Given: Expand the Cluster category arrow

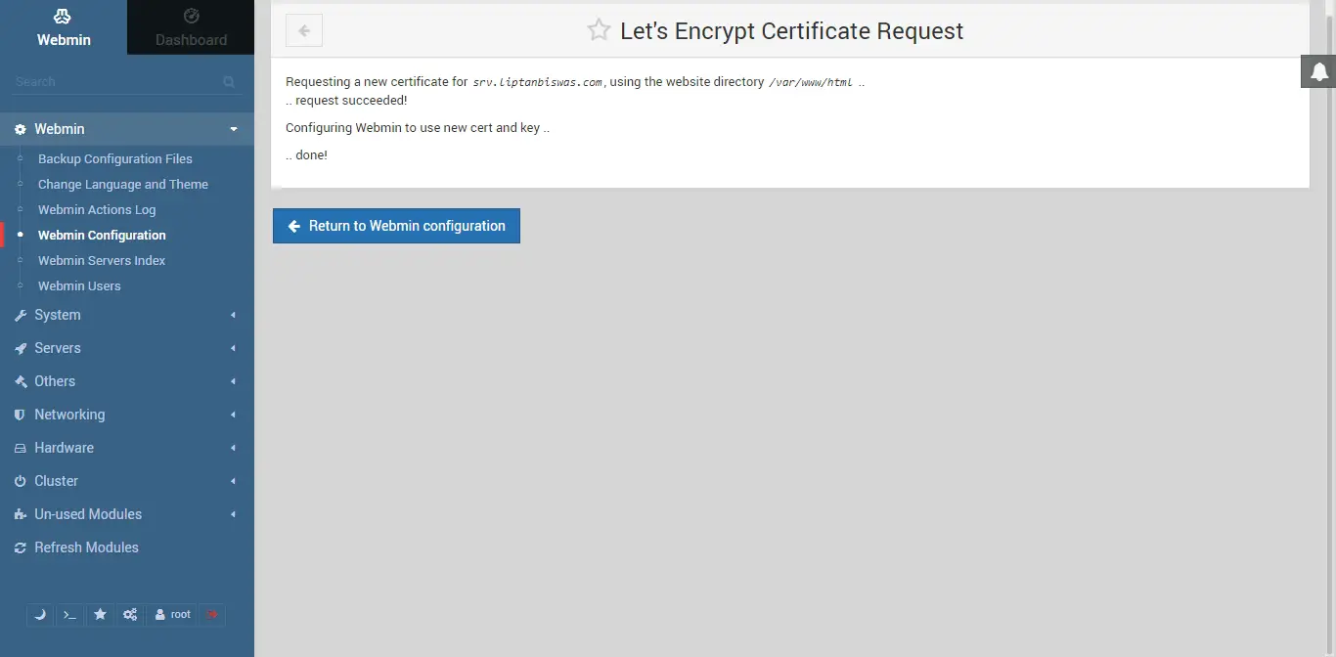Looking at the screenshot, I should coord(233,481).
